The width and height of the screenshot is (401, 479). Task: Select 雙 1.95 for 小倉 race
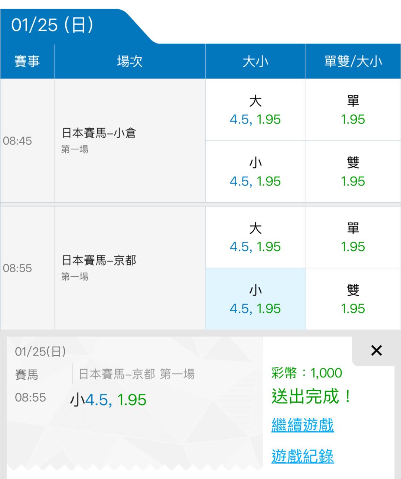point(353,172)
